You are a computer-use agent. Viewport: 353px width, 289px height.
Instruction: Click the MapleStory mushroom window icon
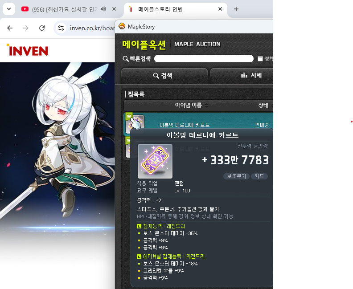[122, 27]
